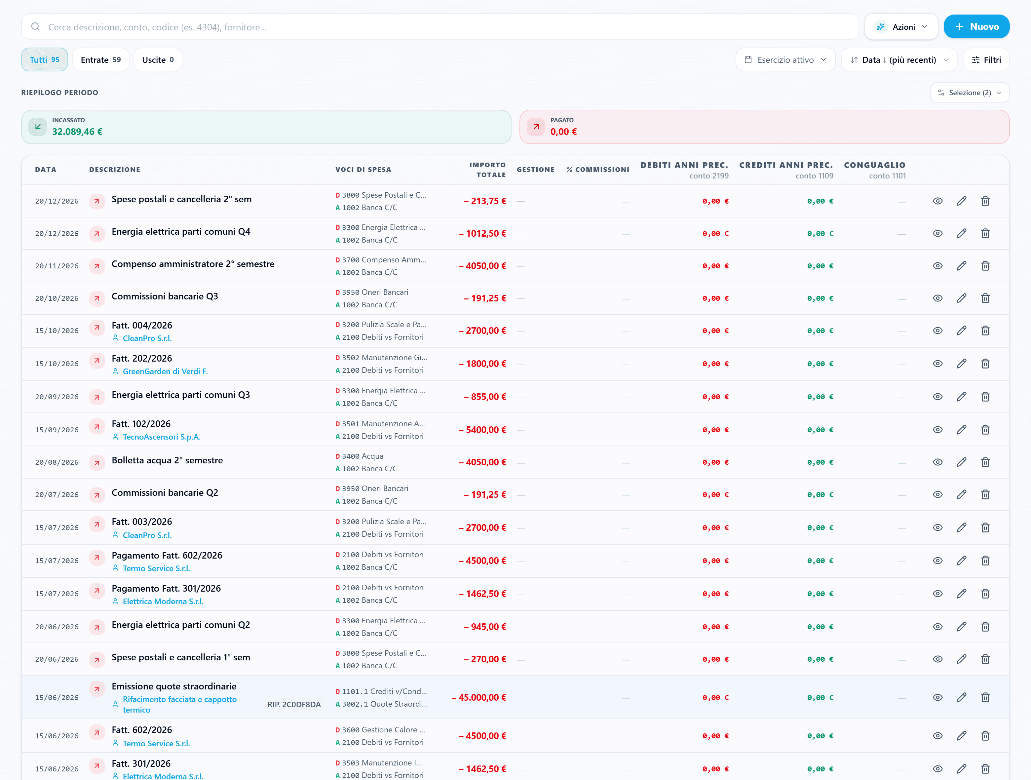Show details of Bolletta acqua 2° semestre
Screen dimensions: 1031x780
point(937,462)
